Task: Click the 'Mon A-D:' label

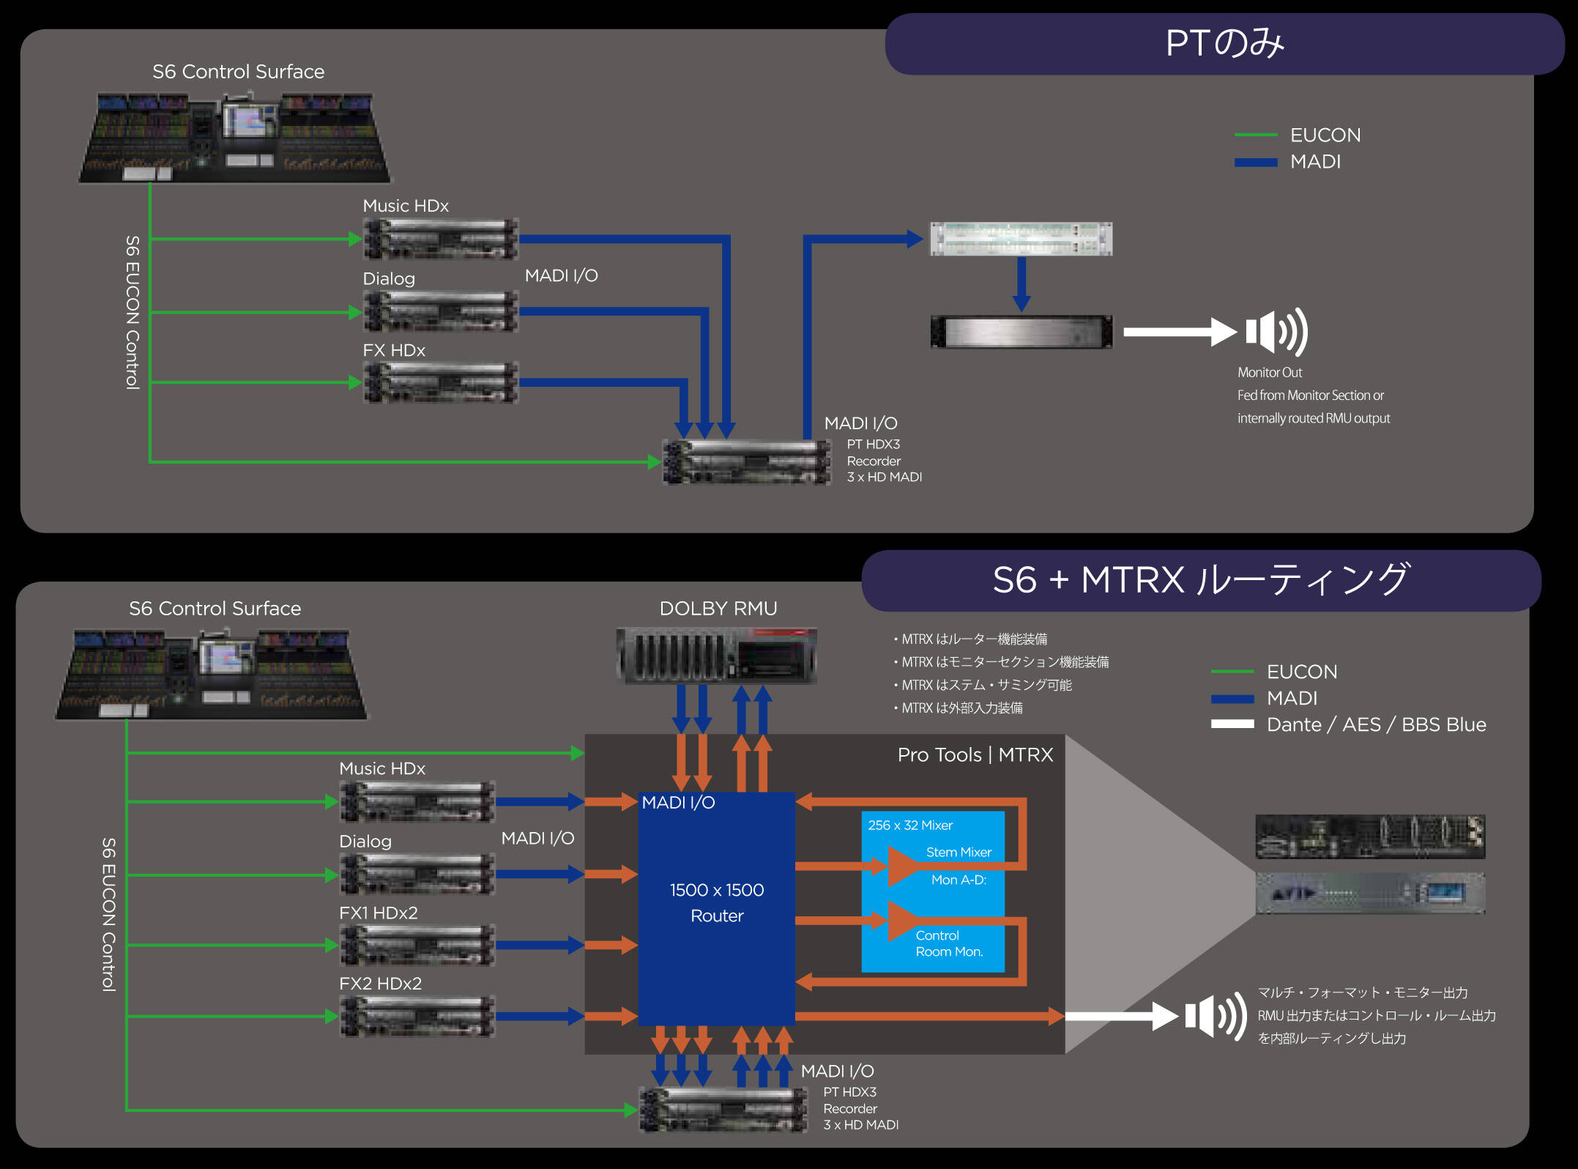Action: (959, 880)
